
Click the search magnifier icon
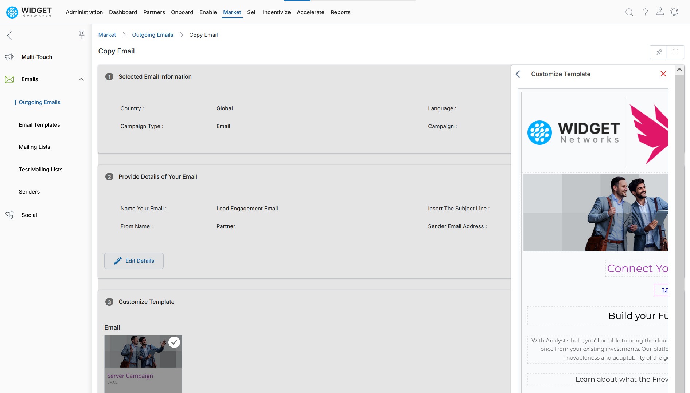pos(629,12)
